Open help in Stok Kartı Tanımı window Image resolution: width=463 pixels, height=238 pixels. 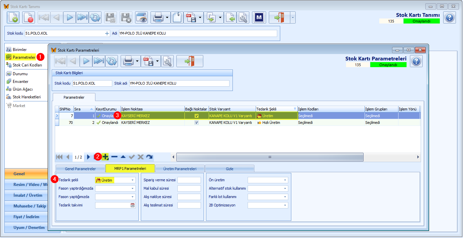pyautogui.click(x=450, y=17)
